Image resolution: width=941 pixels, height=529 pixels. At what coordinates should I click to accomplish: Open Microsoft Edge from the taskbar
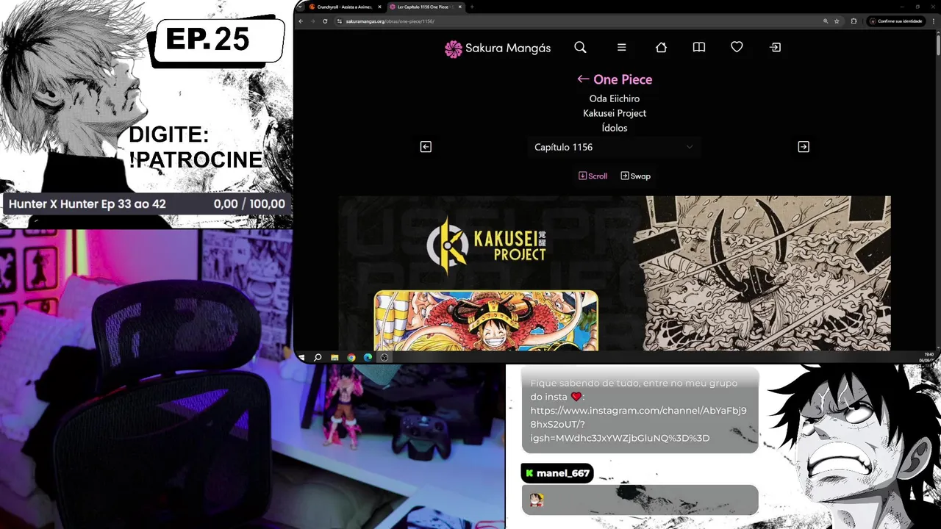[x=368, y=358]
